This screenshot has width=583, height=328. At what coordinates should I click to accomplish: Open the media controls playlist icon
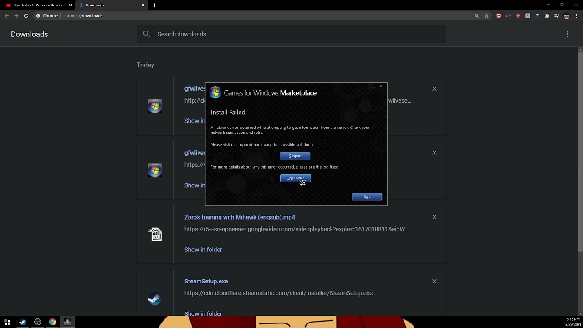(557, 16)
